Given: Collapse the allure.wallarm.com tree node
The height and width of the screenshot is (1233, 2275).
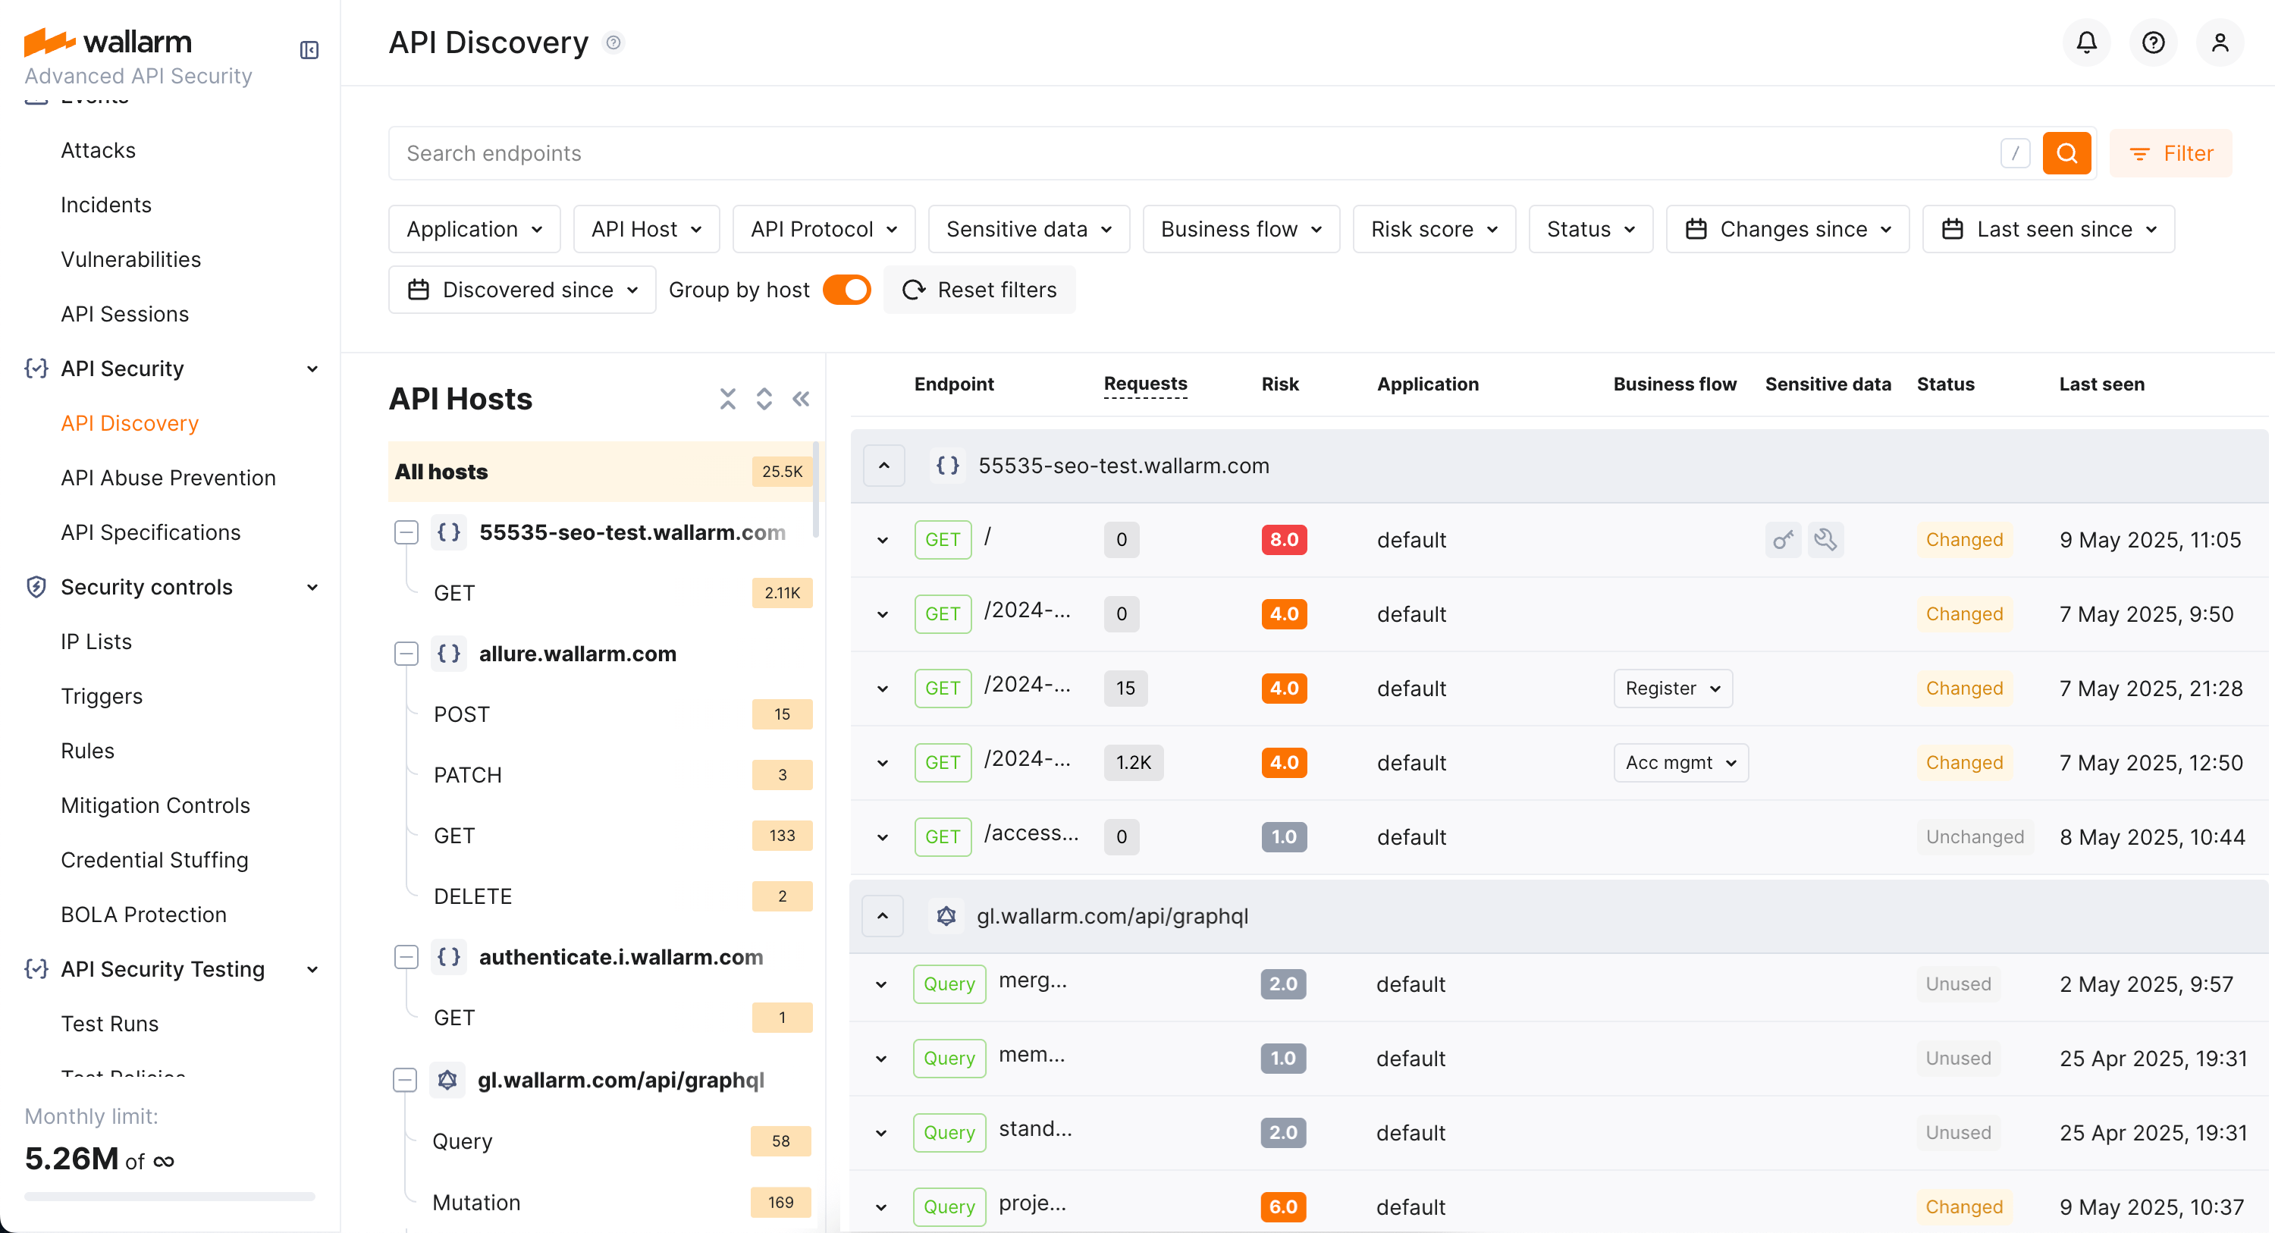Looking at the screenshot, I should pos(406,654).
